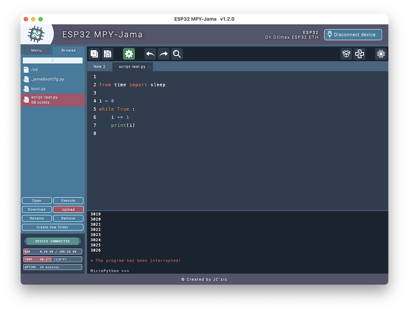The width and height of the screenshot is (409, 312).
Task: Switch to the Menu tab
Action: click(x=36, y=50)
